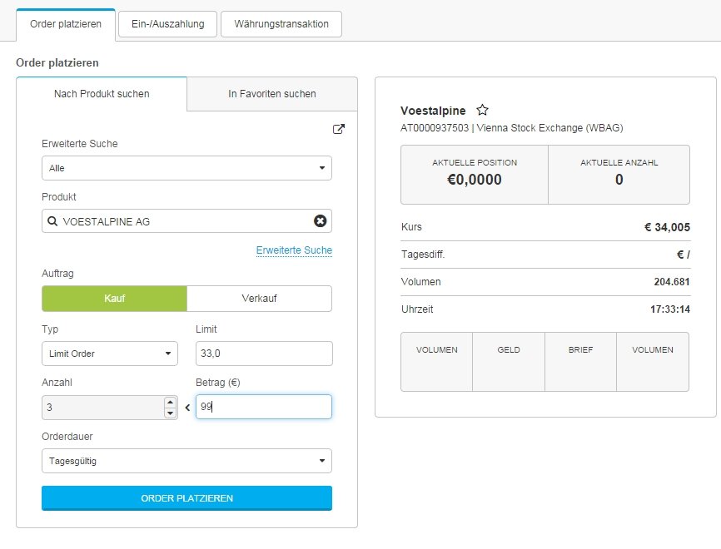Expand the Orderdauer dropdown showing Tagesgültig
The height and width of the screenshot is (549, 721).
(x=186, y=461)
